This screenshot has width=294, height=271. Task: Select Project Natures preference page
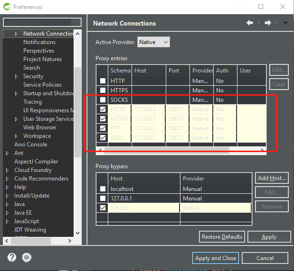coord(43,59)
